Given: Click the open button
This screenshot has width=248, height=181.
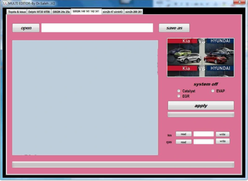Looking at the screenshot, I should click(x=26, y=28).
